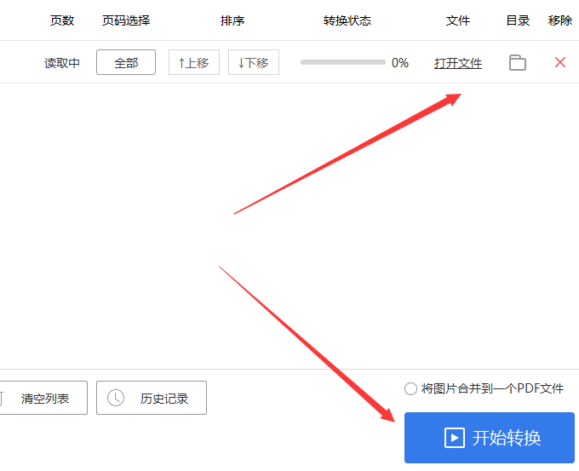Click the 读取中 status text
This screenshot has width=579, height=471.
62,63
